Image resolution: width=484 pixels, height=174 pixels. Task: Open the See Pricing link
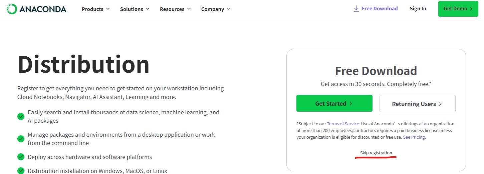pyautogui.click(x=414, y=137)
